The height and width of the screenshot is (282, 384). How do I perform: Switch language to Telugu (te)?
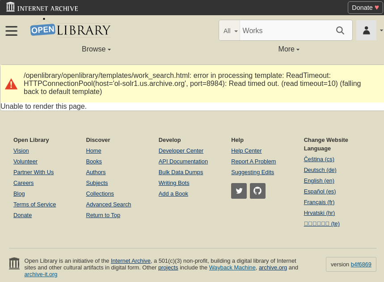322,224
